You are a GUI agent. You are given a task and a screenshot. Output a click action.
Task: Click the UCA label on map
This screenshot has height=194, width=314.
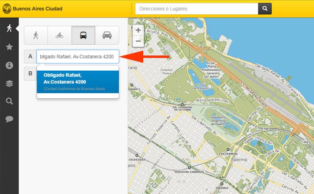pos(153,184)
